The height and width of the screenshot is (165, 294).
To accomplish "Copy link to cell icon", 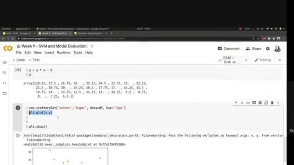I will [248, 103].
